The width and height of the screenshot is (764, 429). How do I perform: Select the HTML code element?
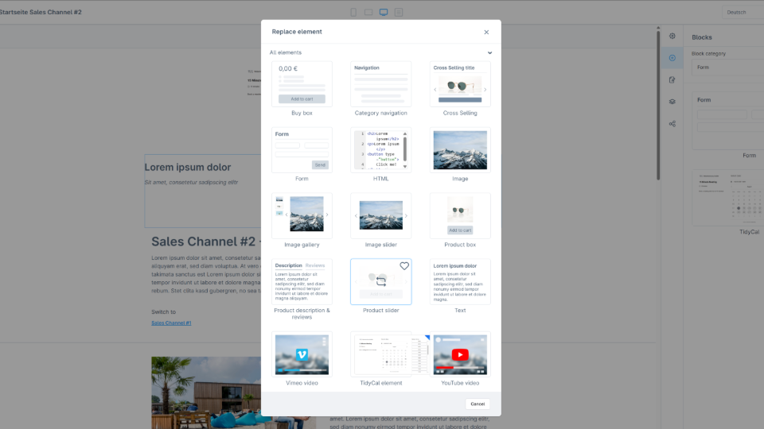pos(380,150)
